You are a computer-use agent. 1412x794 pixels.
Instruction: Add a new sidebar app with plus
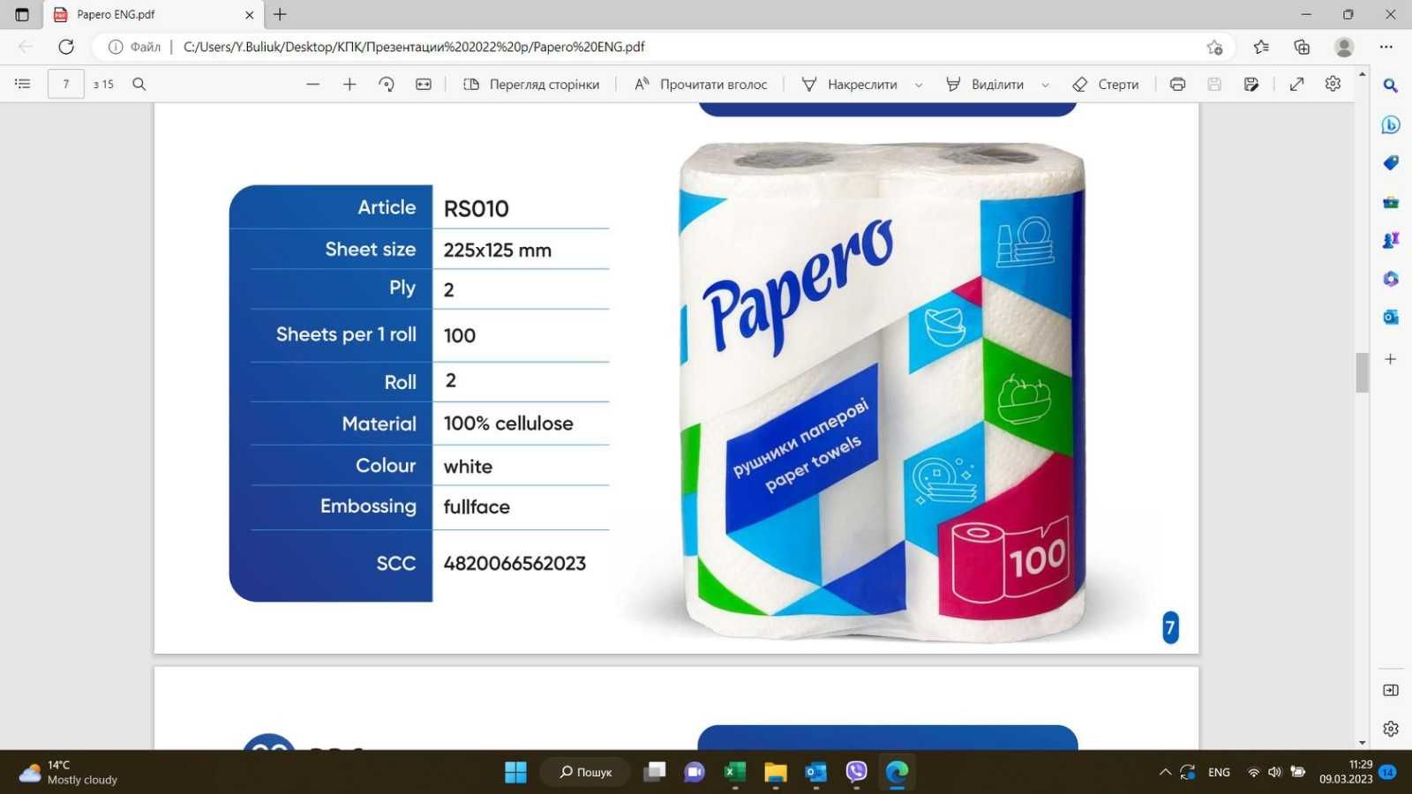pos(1391,359)
